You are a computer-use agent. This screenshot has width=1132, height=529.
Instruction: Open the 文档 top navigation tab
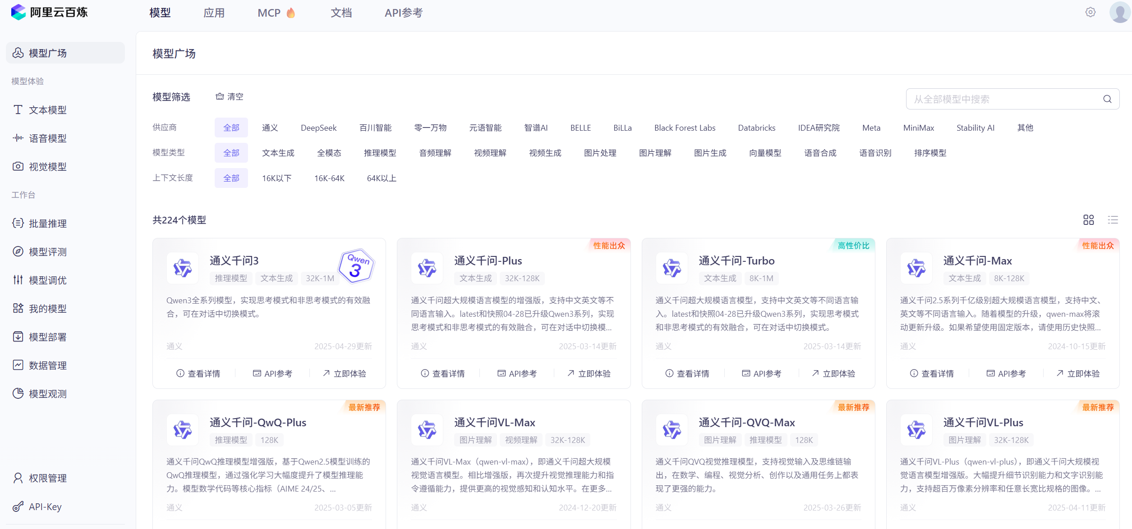pyautogui.click(x=341, y=13)
